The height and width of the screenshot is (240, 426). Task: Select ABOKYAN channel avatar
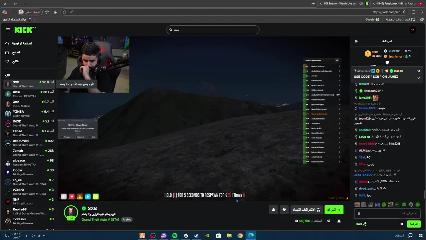pos(8,143)
